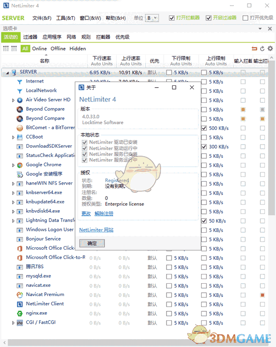Viewport: 276px width, 347px height.
Task: Click the first Beyond Compare icon
Action: [x=20, y=109]
